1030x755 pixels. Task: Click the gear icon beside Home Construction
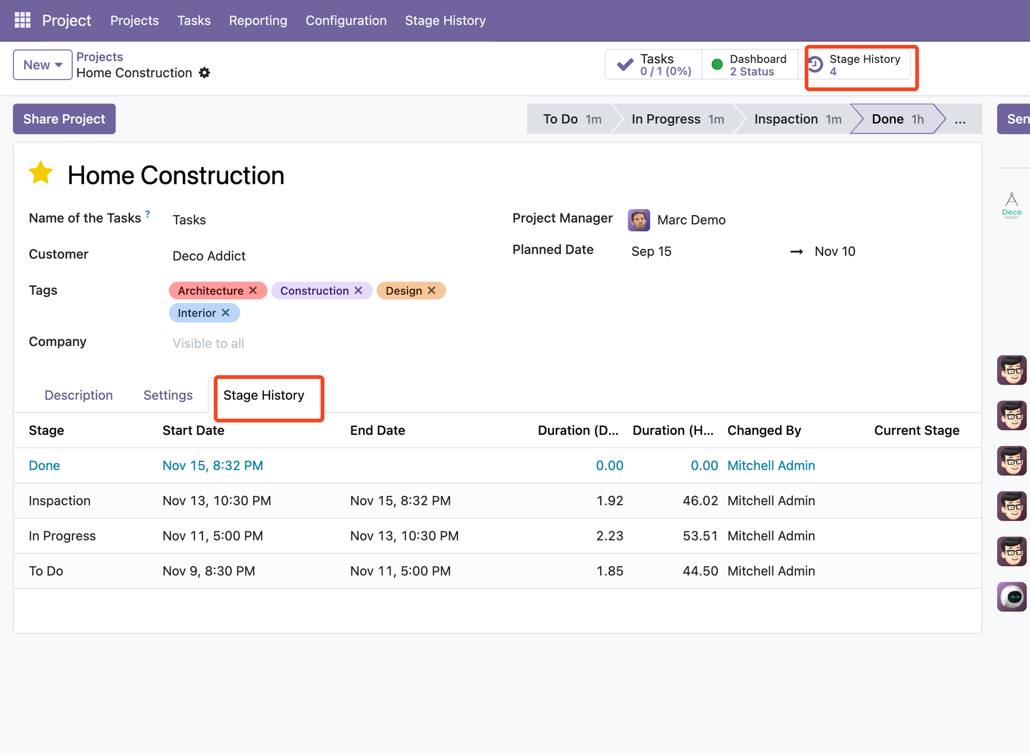click(204, 73)
